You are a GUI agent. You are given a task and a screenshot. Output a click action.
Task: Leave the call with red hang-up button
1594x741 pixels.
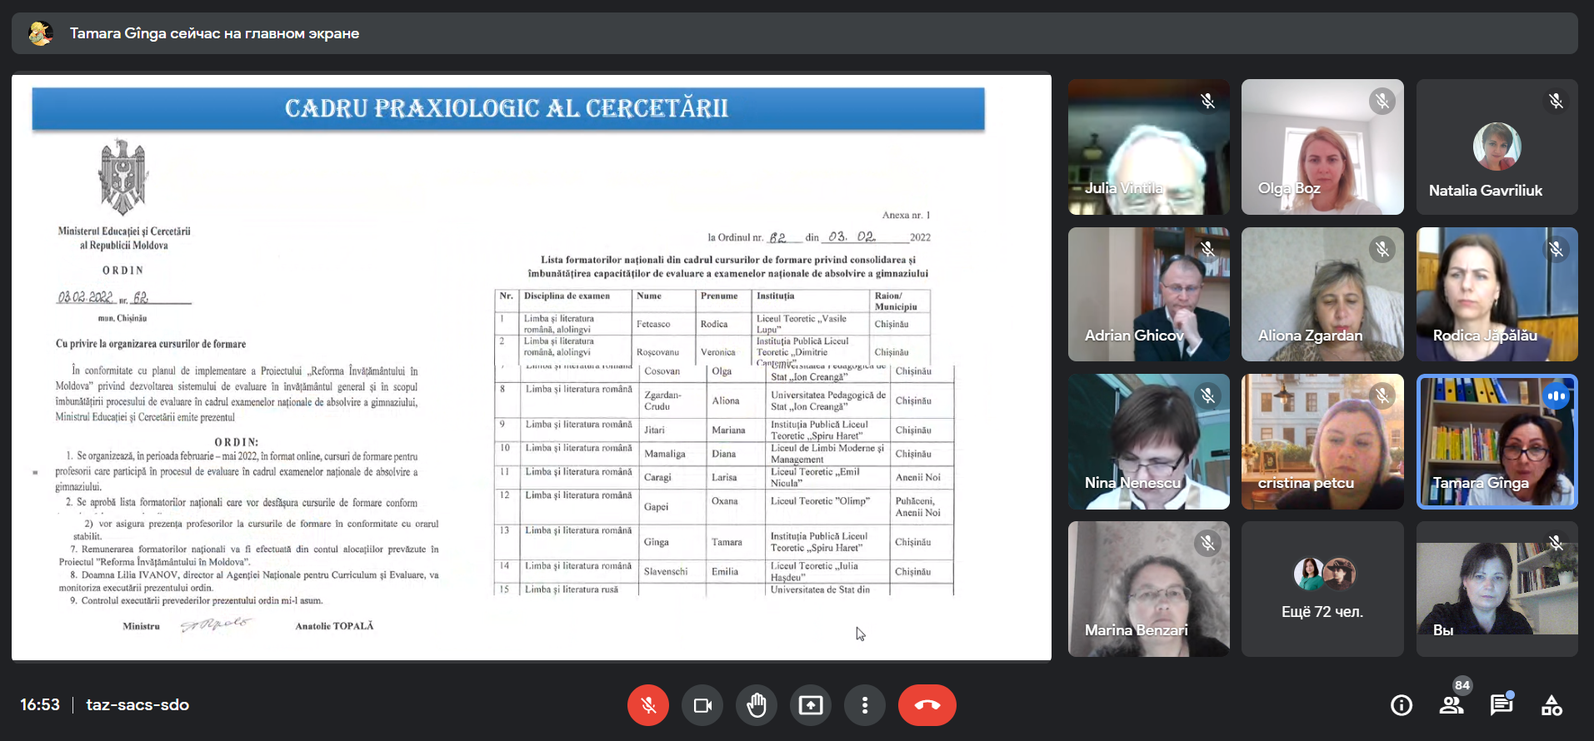(927, 705)
